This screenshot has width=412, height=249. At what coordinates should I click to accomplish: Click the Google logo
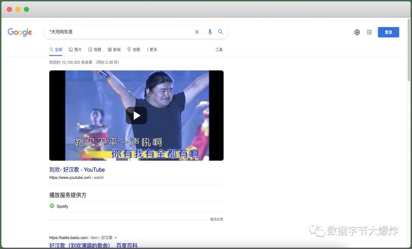coord(20,32)
